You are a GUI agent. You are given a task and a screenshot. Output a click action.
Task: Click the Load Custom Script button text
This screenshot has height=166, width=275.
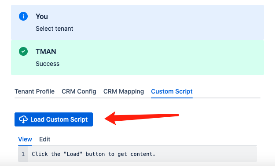[59, 119]
